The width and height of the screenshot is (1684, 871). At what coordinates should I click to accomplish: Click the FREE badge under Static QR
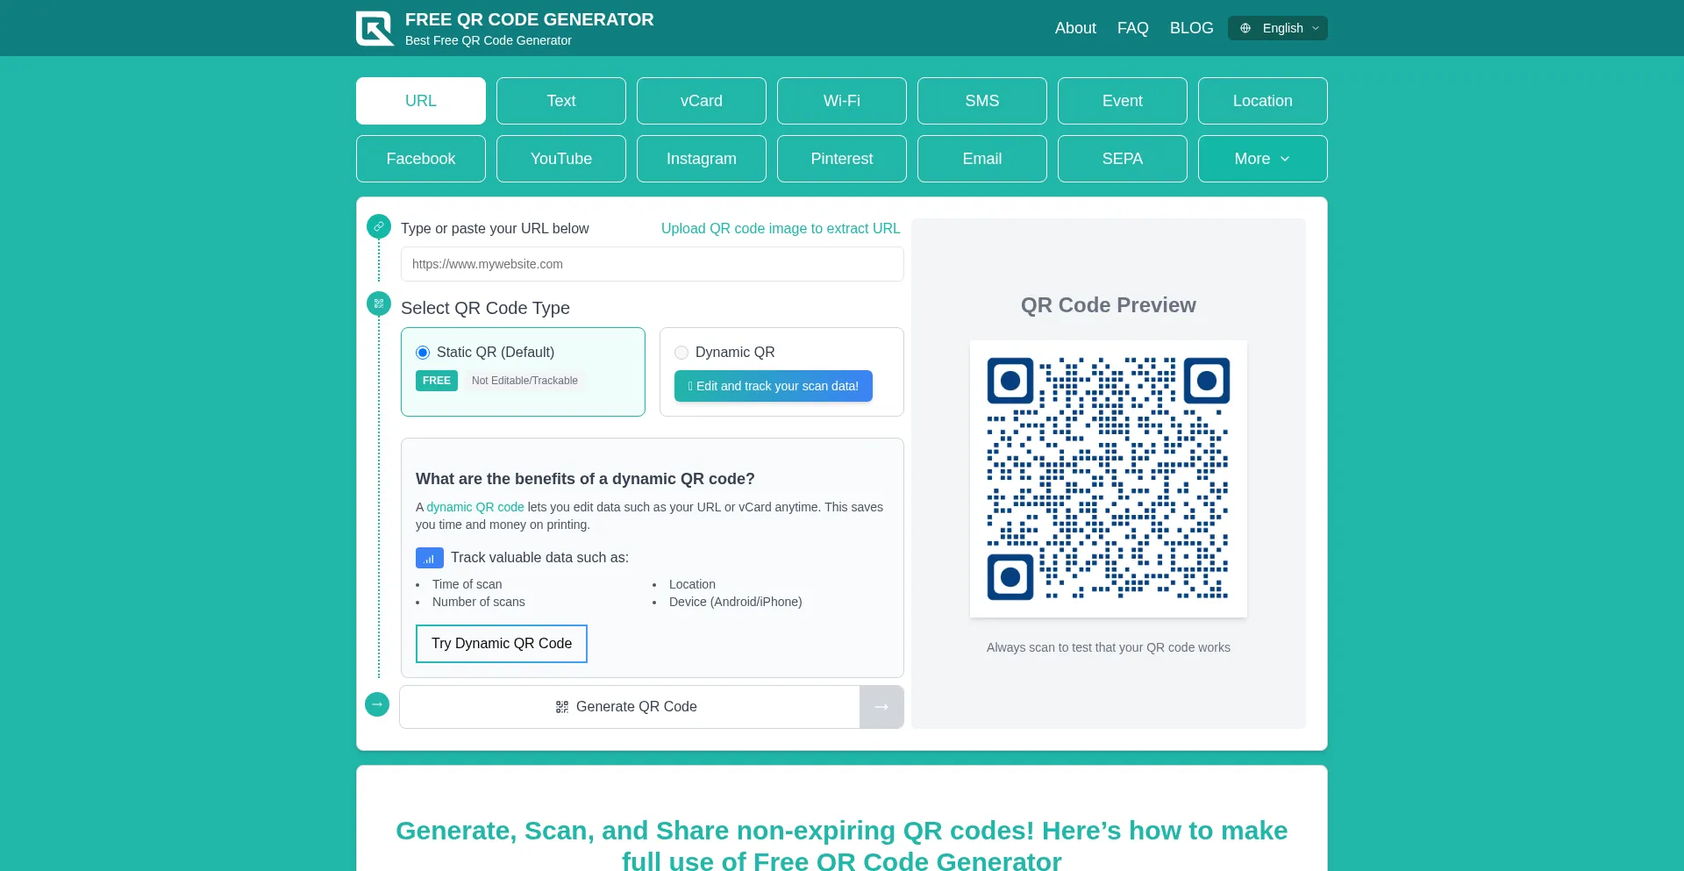pos(437,381)
